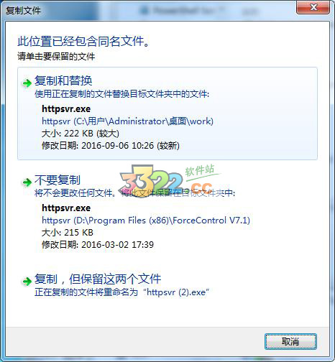
Task: Select the 不要复制 option title
Action: pyautogui.click(x=58, y=180)
